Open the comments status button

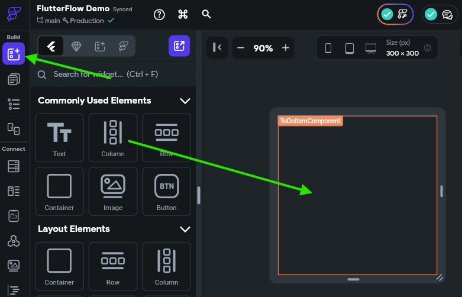pos(440,14)
